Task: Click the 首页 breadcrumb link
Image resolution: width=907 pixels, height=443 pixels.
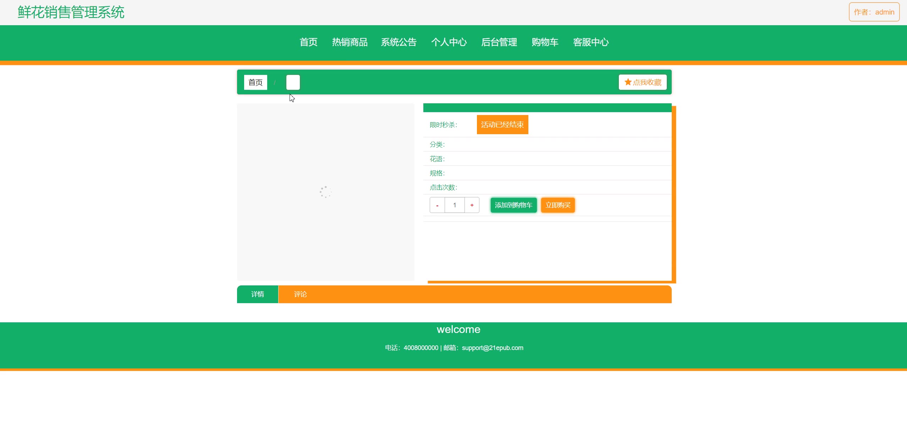Action: (x=255, y=82)
